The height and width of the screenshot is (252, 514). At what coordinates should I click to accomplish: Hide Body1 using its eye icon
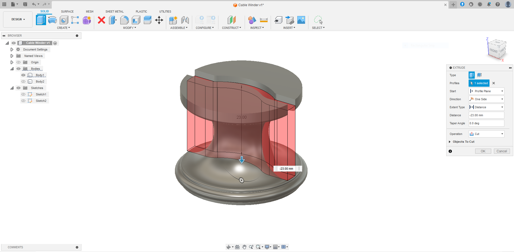[x=23, y=75]
